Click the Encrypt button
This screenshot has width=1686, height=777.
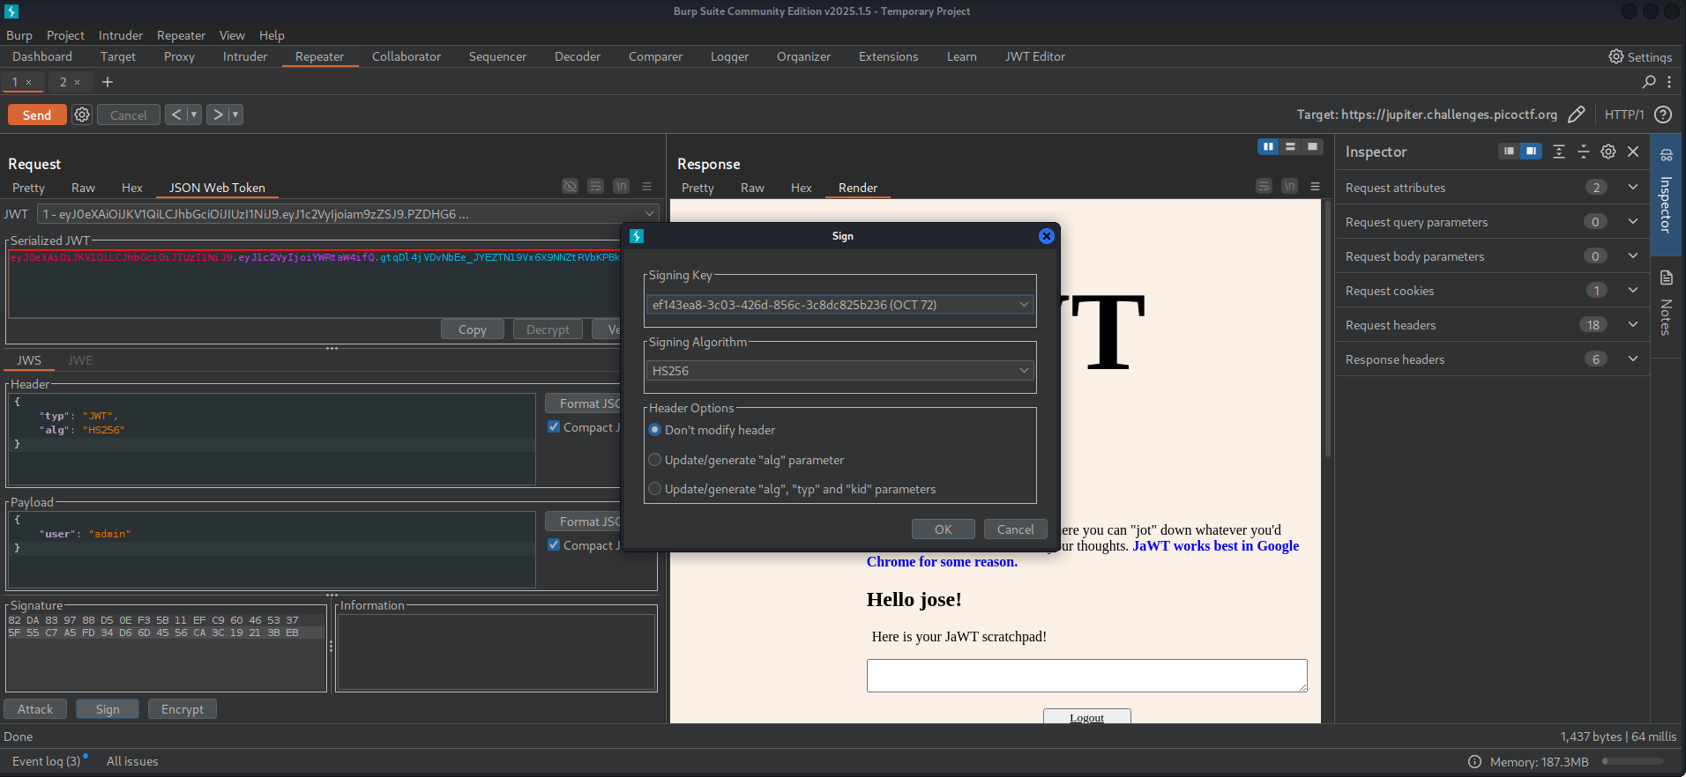183,709
